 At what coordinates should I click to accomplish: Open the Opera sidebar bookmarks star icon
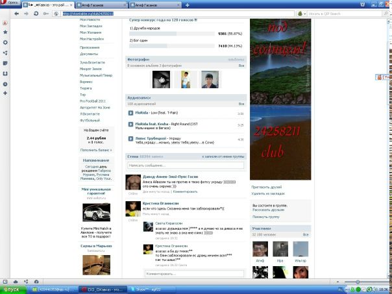tap(5, 31)
